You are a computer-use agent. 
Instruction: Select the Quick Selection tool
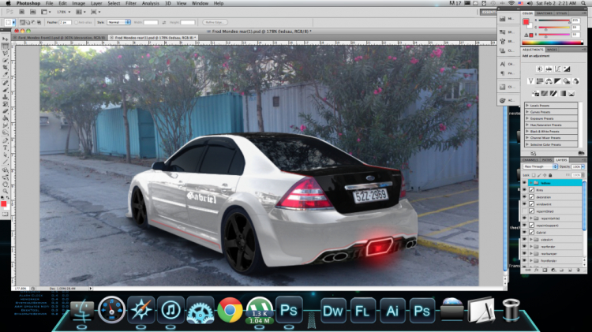(6, 61)
